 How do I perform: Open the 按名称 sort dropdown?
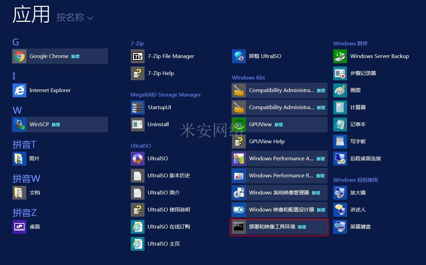[x=75, y=17]
